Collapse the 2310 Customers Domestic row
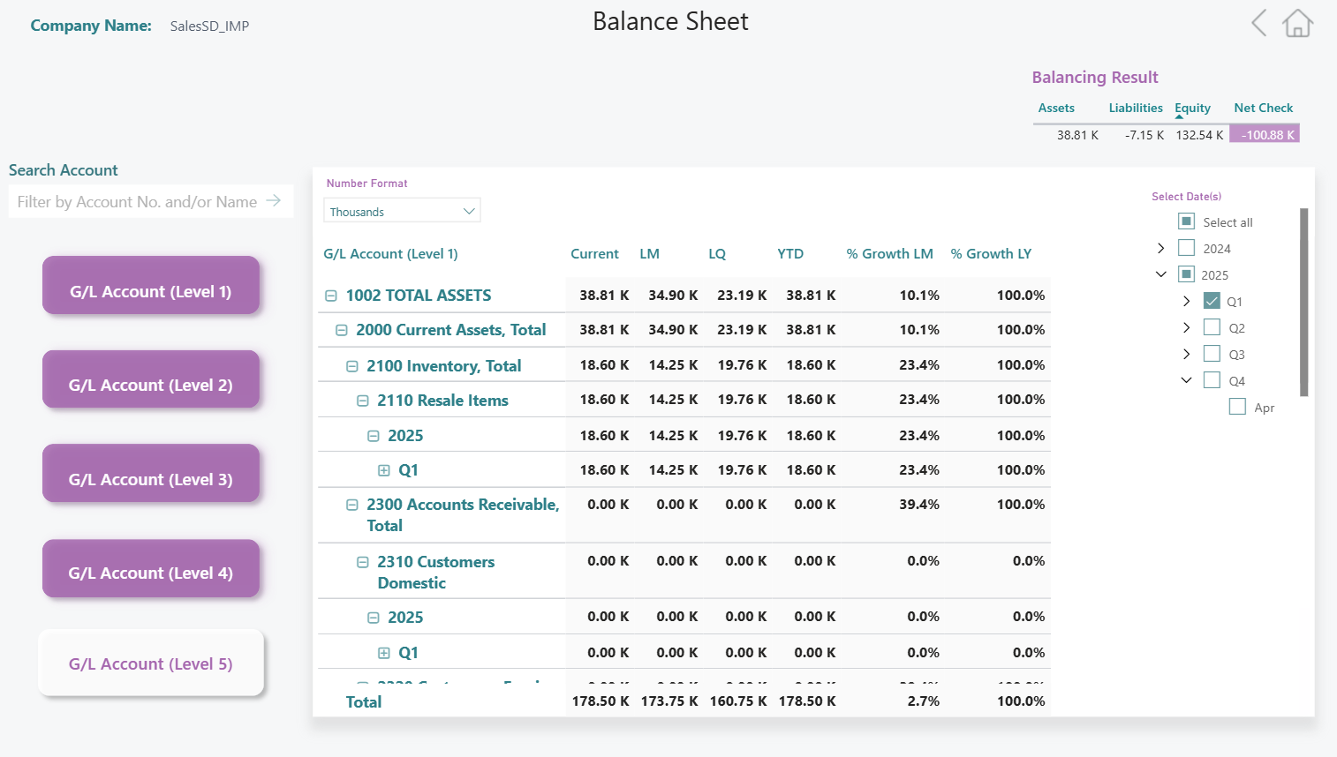Screen dimensions: 1337x757 point(363,562)
